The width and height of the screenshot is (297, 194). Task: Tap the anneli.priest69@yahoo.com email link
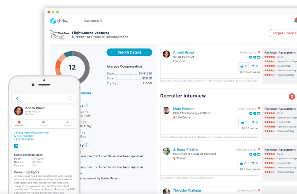point(31,133)
